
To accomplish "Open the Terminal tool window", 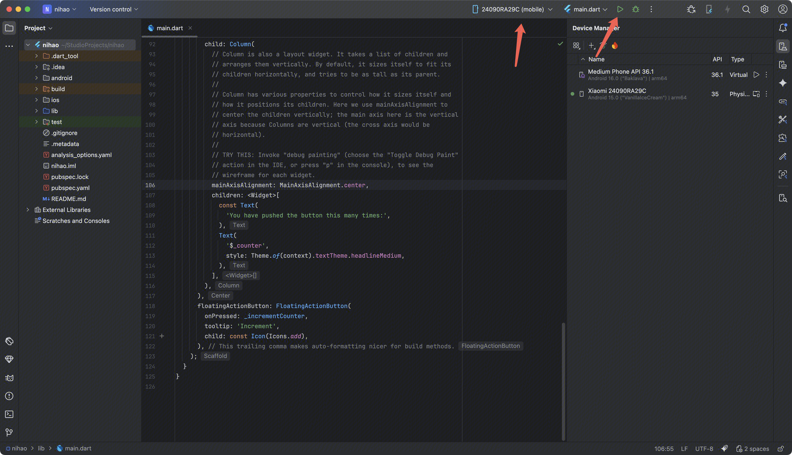I will (x=9, y=414).
